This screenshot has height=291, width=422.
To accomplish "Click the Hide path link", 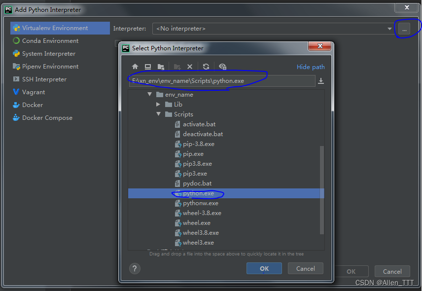I will (x=311, y=67).
